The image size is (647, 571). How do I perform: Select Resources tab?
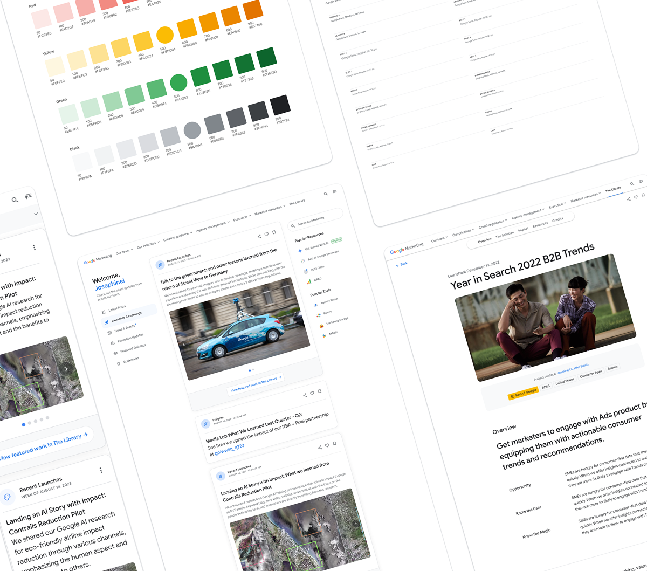pos(540,225)
